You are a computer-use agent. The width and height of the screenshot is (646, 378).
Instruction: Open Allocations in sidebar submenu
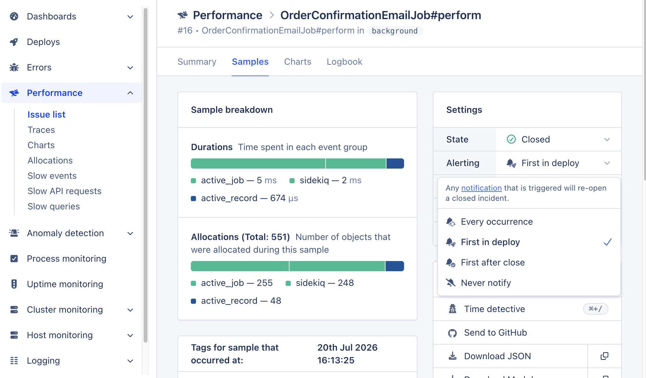click(50, 160)
